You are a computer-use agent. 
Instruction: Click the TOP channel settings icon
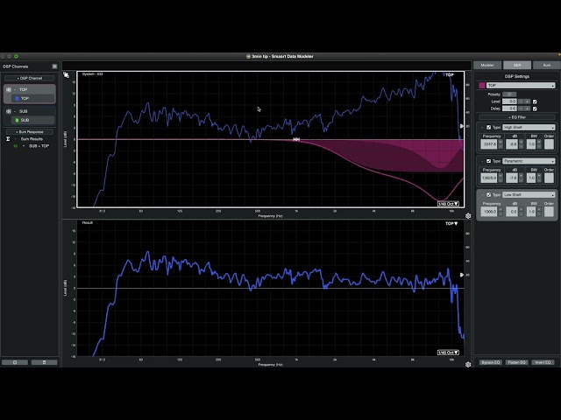tap(10, 90)
